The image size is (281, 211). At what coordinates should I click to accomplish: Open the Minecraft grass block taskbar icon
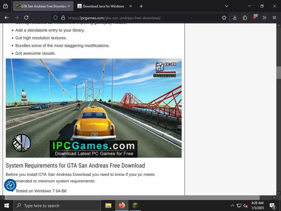coord(135,206)
